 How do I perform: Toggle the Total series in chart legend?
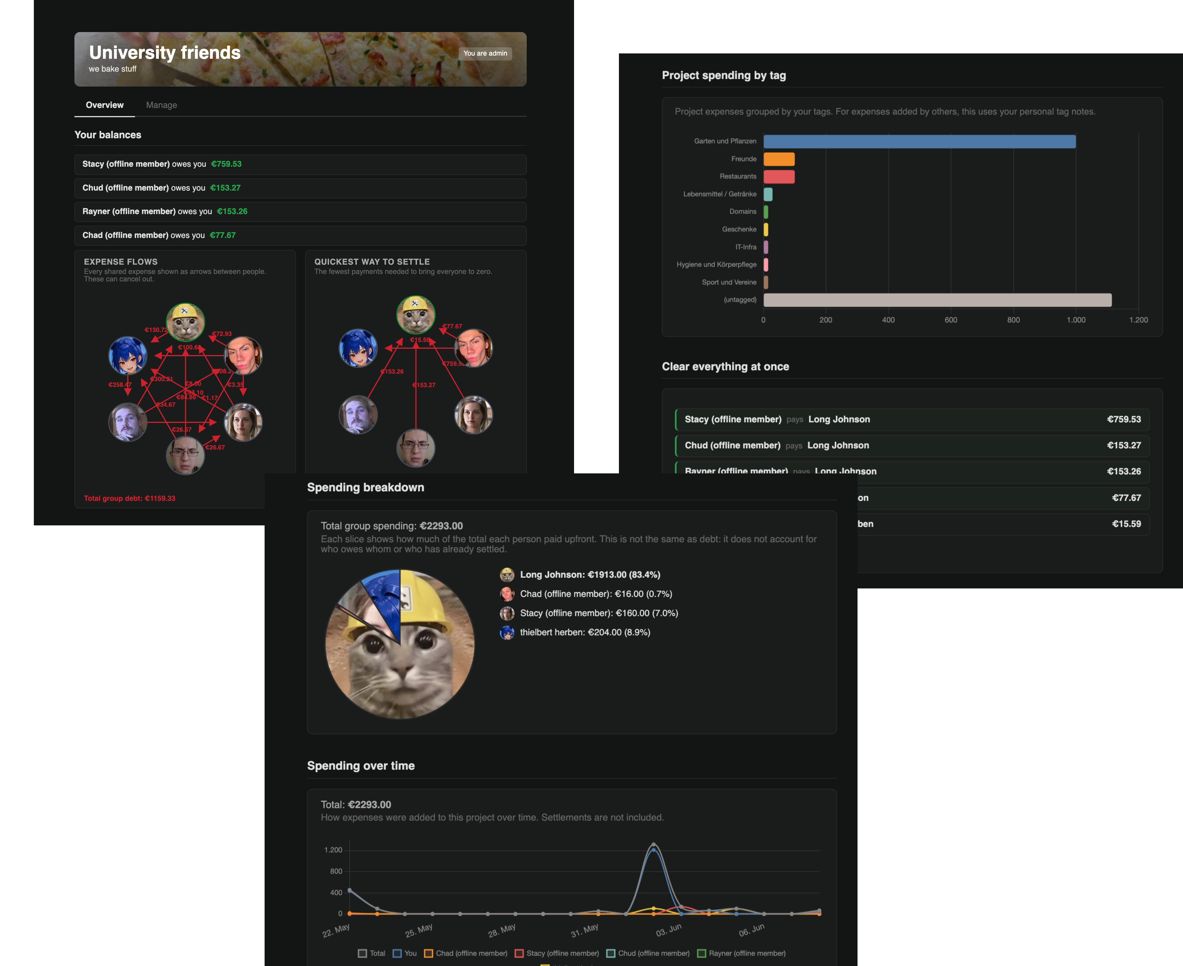tap(371, 953)
